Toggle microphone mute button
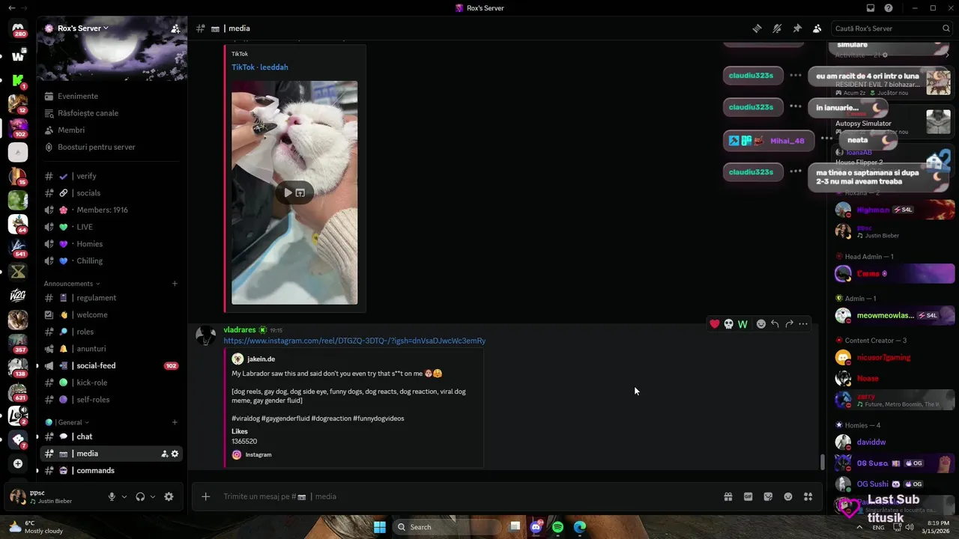 coord(112,496)
